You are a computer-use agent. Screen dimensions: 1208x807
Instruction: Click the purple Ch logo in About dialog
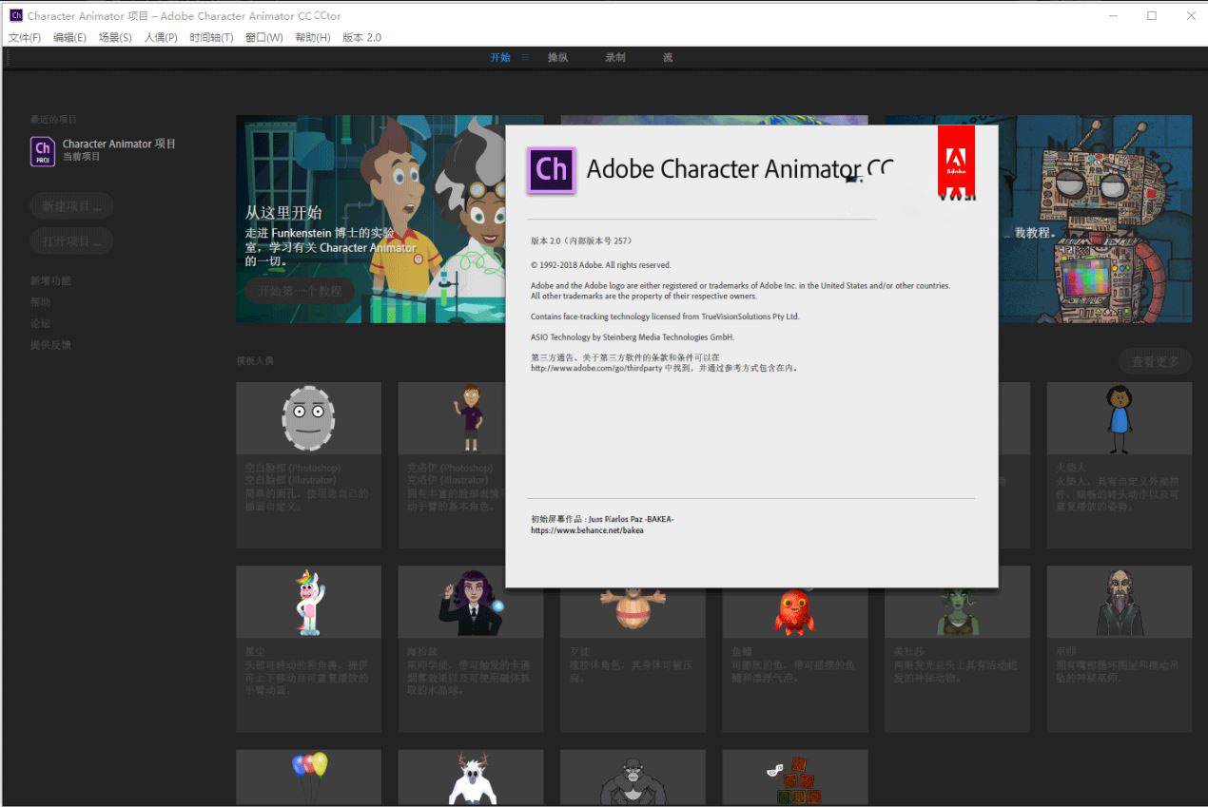coord(551,169)
